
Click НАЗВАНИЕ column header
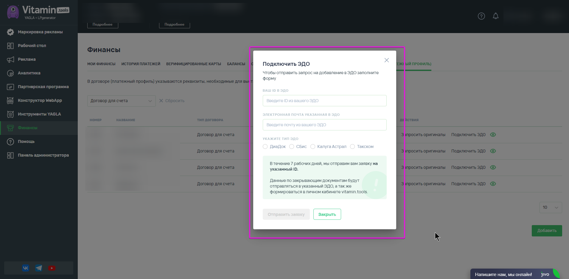(126, 120)
